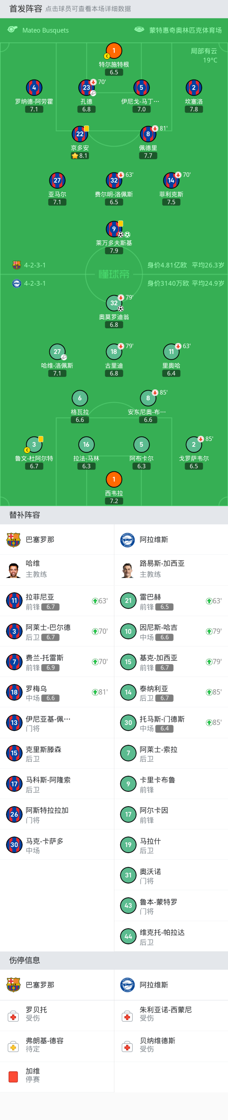Click the 巴塞罗那 team crest in substitutes header
Viewport: 228px width, 1120px height.
13,539
